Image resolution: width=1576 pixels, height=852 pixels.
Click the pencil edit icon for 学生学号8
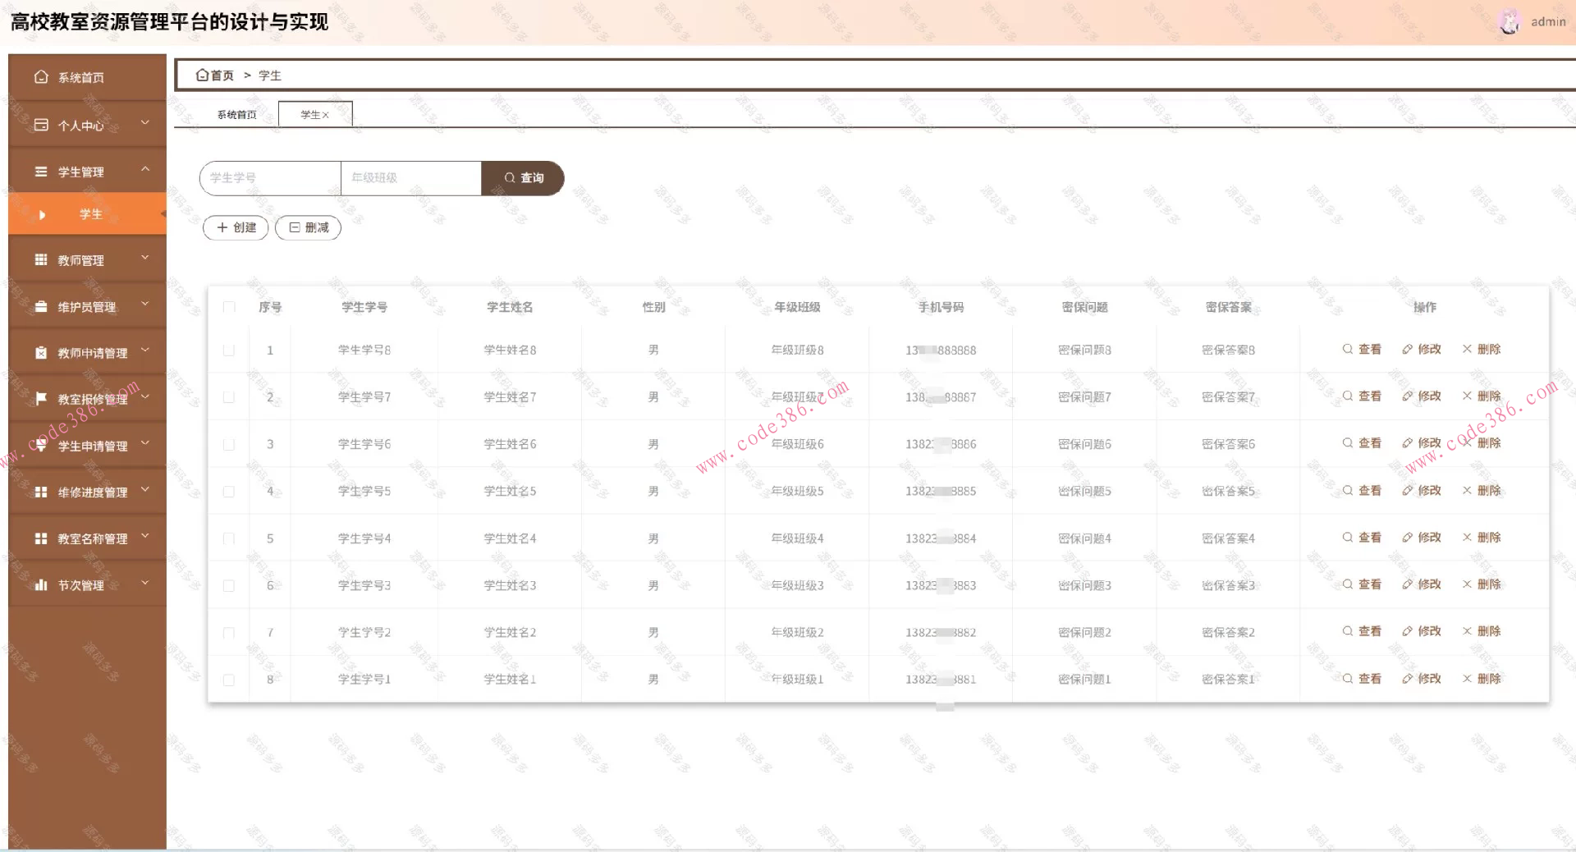click(1408, 349)
